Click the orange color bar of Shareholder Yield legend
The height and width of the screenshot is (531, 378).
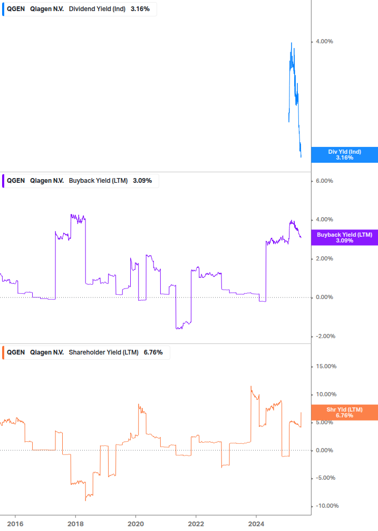pyautogui.click(x=3, y=352)
